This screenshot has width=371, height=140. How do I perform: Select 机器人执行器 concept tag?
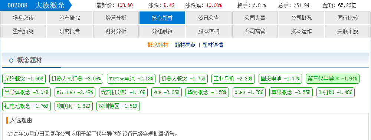(76, 79)
